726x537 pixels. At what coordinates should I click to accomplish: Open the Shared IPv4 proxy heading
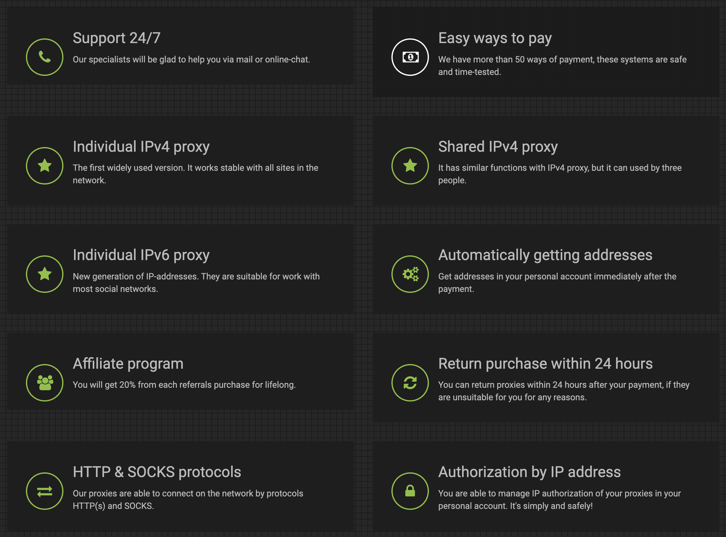tap(498, 147)
